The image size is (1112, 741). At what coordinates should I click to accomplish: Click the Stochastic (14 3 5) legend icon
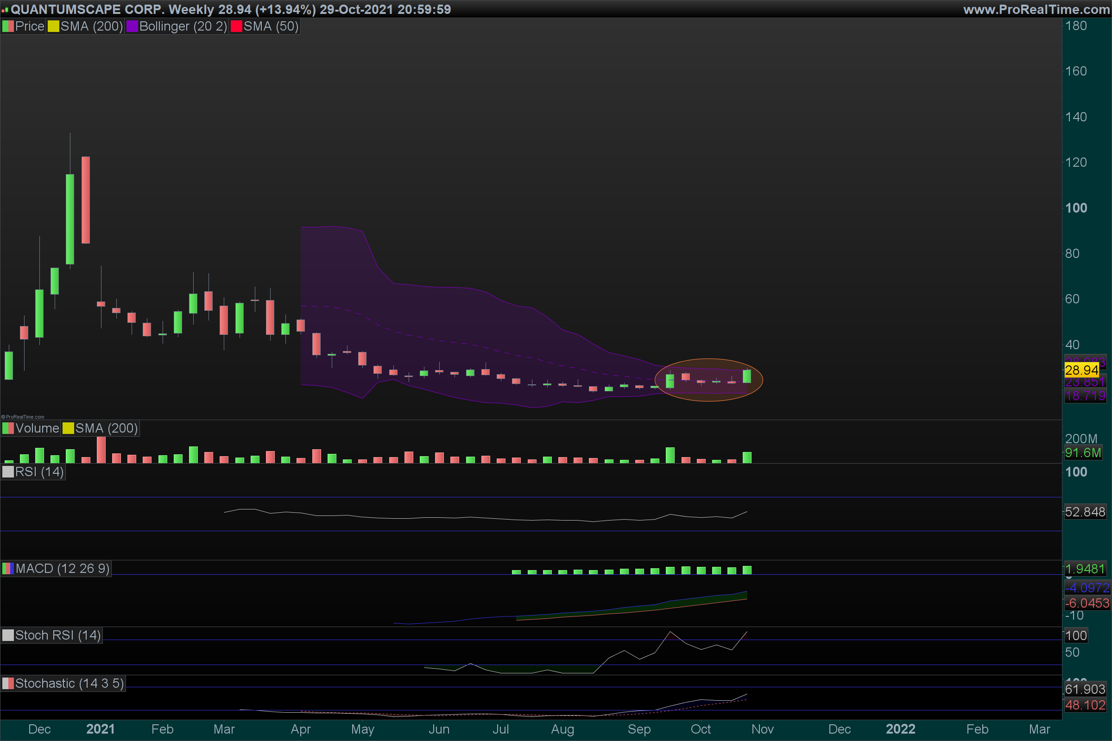(8, 684)
